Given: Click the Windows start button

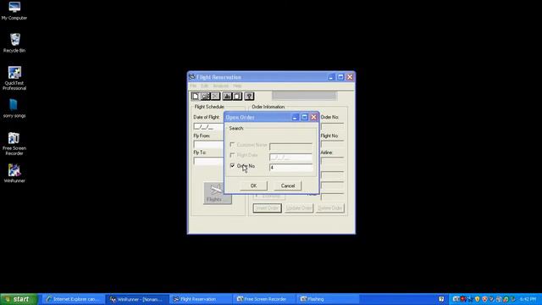Looking at the screenshot, I should [19, 299].
